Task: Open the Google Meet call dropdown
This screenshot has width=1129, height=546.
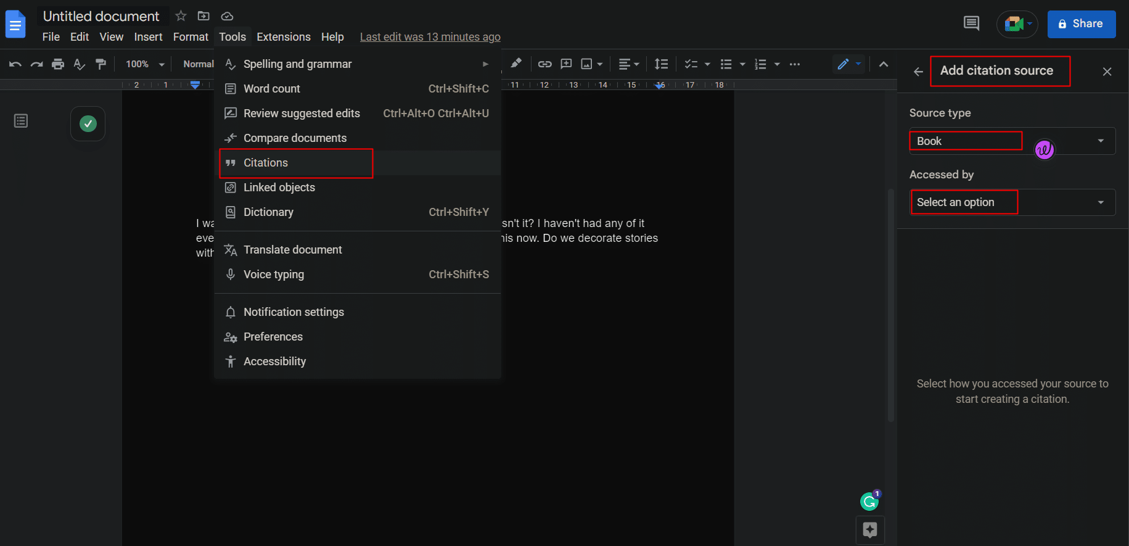Action: click(1017, 24)
